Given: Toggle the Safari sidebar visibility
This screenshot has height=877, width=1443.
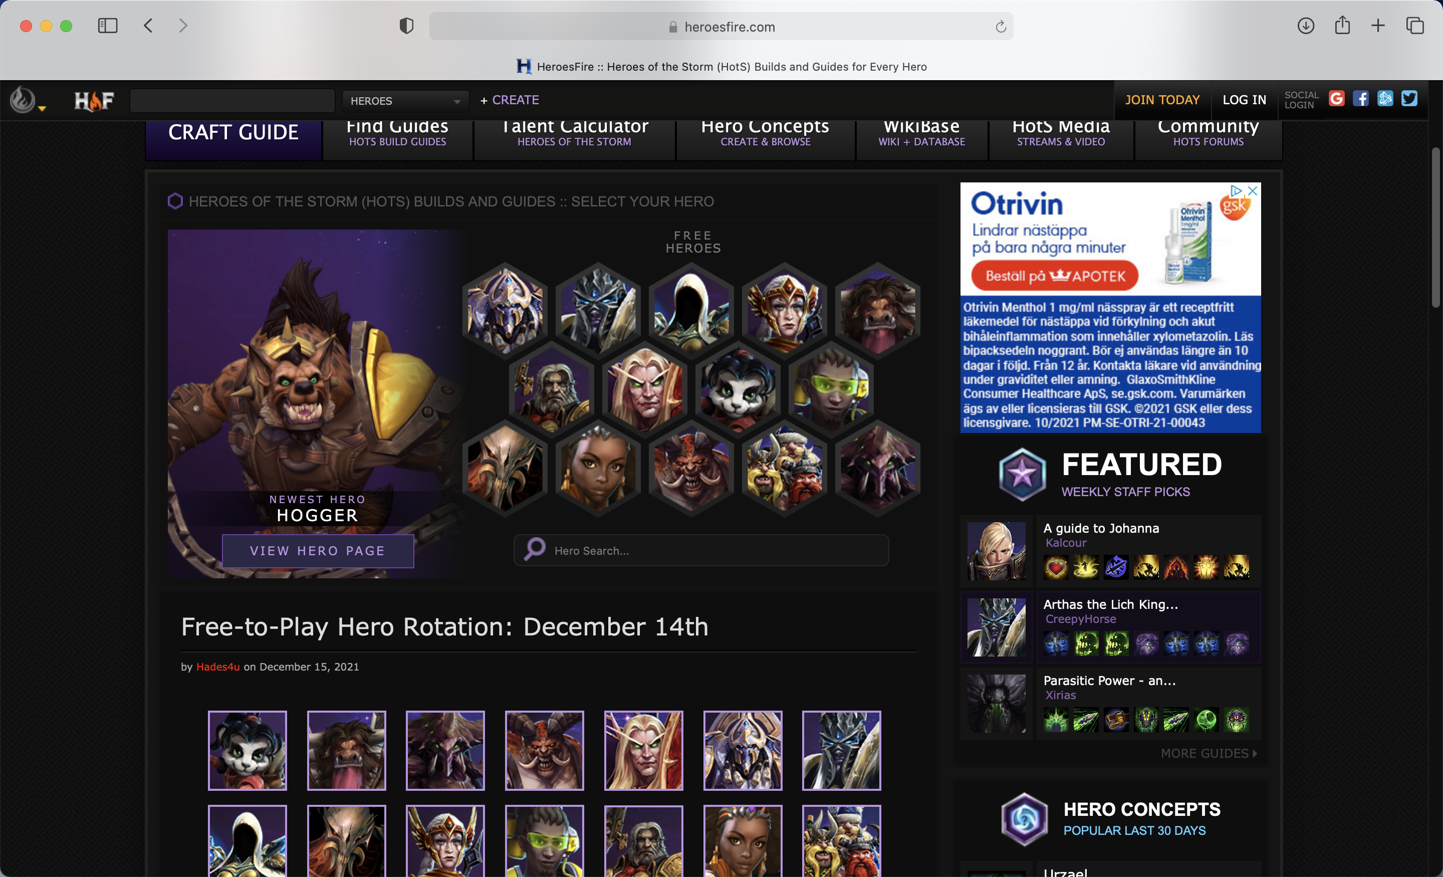Looking at the screenshot, I should (107, 26).
